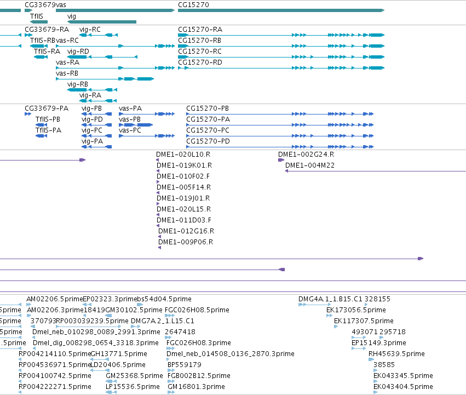
Task: Click the EK043345.5prime EST label
Action: pyautogui.click(x=403, y=376)
